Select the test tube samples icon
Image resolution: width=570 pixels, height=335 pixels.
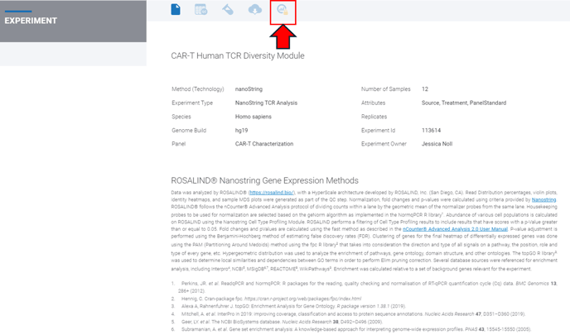228,9
